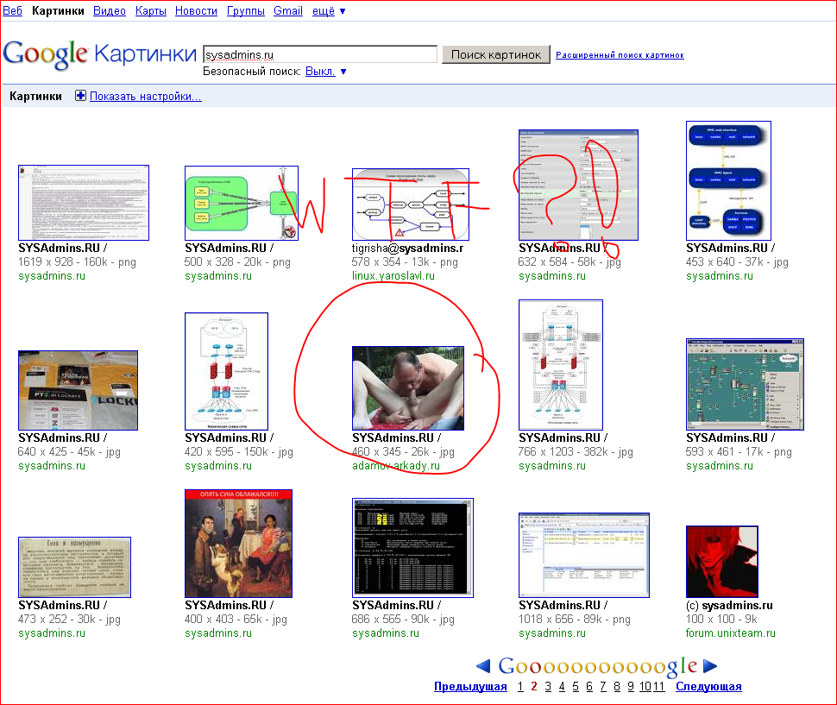Go to results page 3
Screen dimensions: 837x705
(548, 686)
